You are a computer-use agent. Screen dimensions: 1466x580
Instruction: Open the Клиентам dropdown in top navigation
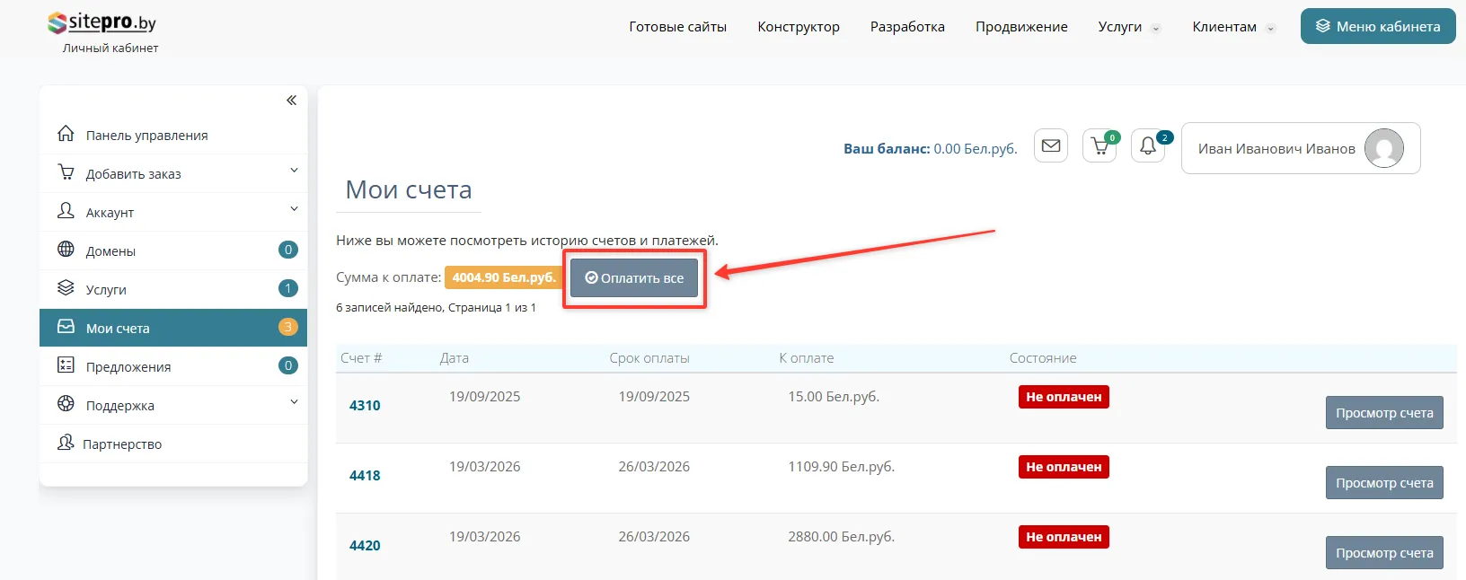click(1232, 27)
